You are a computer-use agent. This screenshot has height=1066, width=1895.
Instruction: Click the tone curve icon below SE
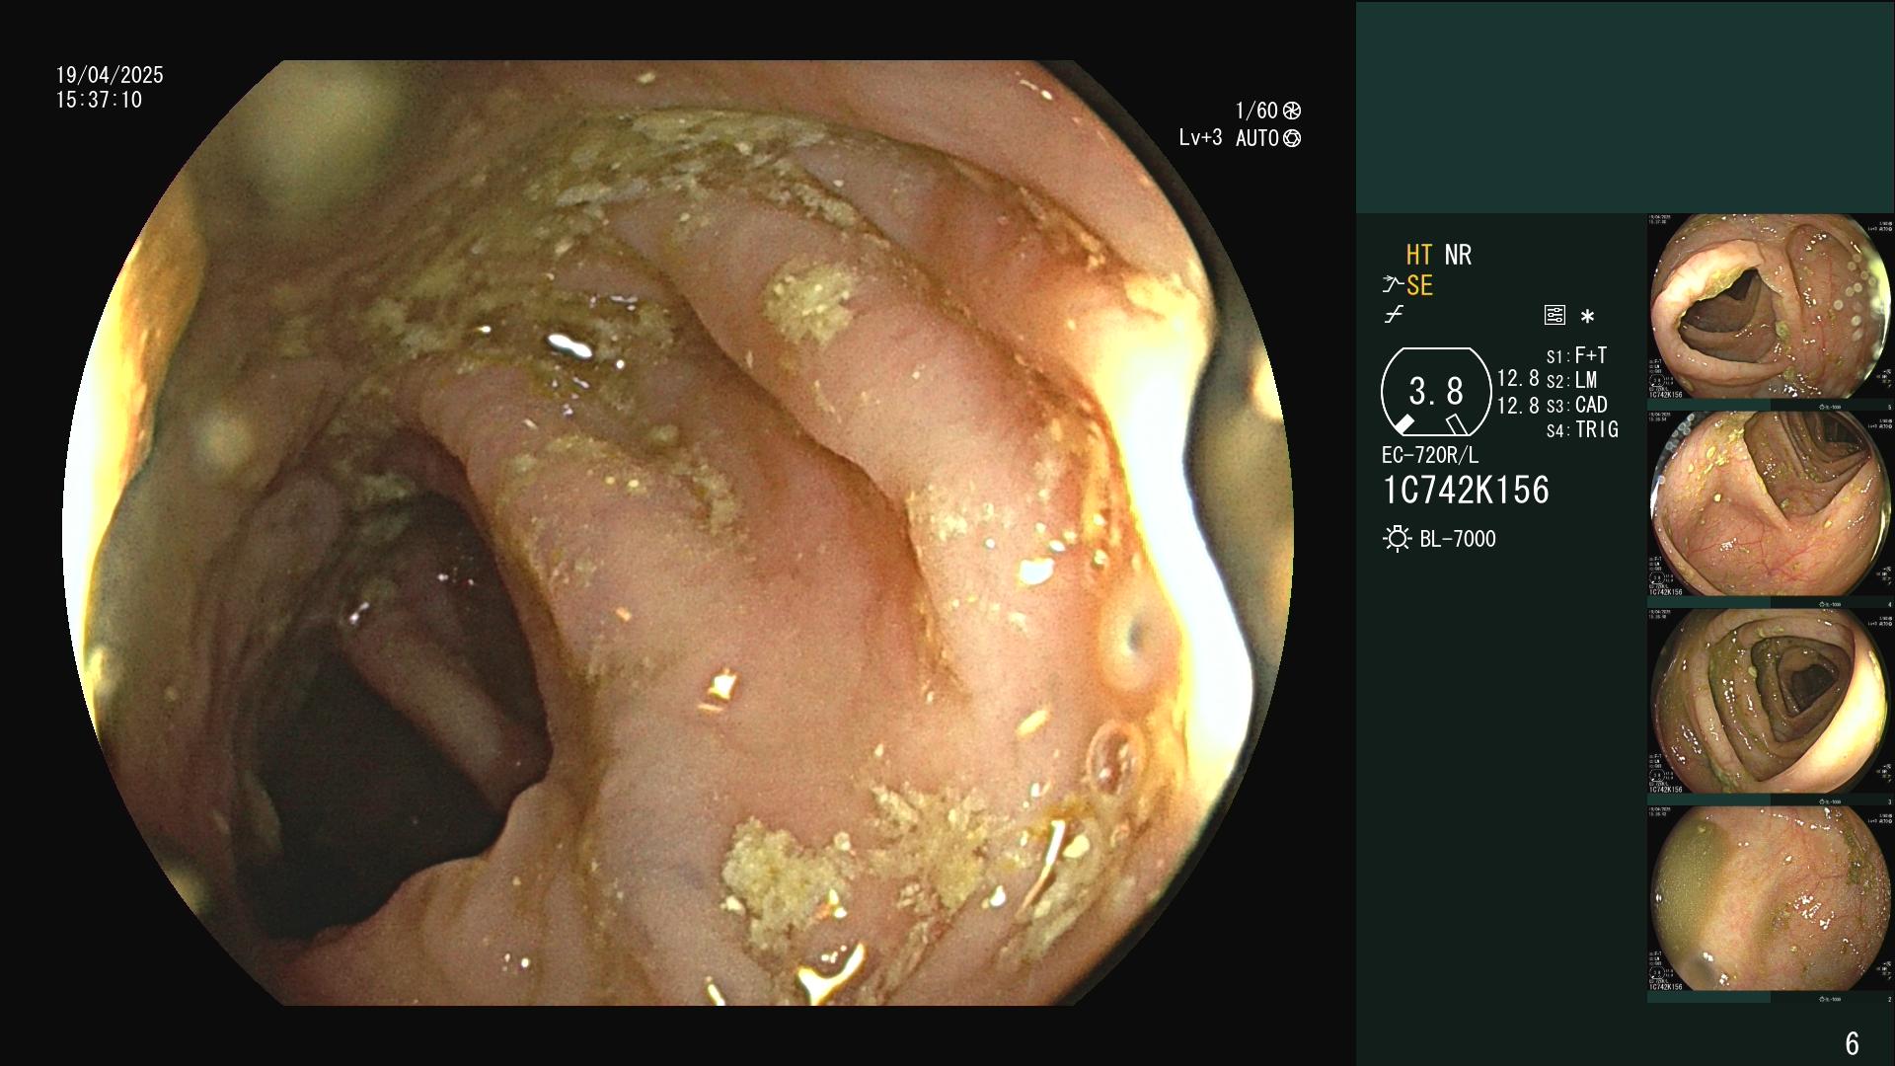1393,315
